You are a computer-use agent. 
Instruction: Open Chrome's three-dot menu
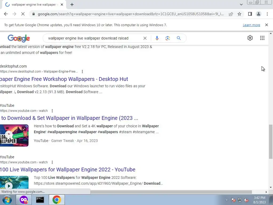point(267,14)
